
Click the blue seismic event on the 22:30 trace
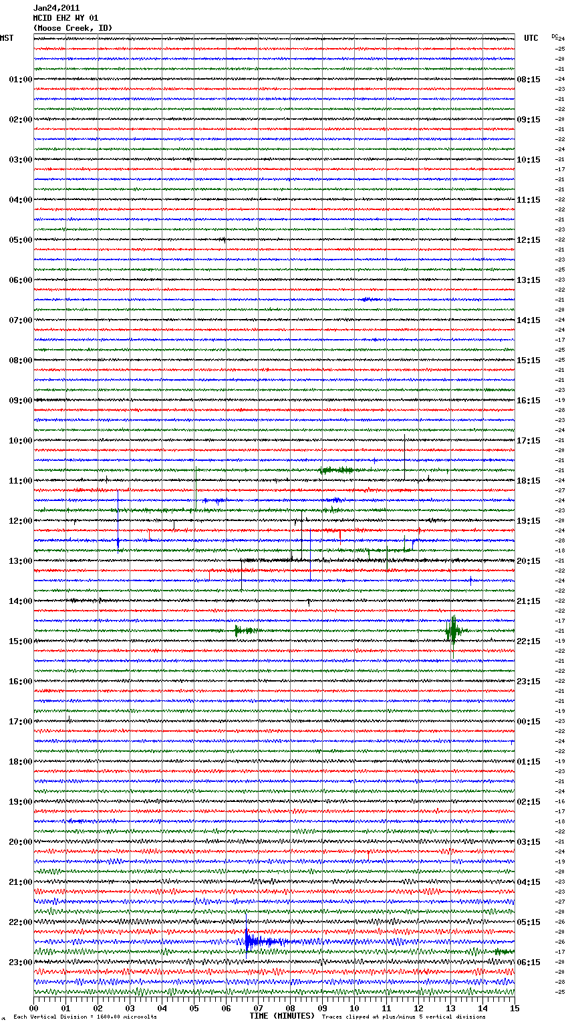click(250, 941)
